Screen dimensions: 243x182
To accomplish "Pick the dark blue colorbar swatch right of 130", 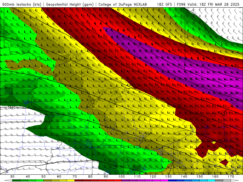I will (x=172, y=180).
